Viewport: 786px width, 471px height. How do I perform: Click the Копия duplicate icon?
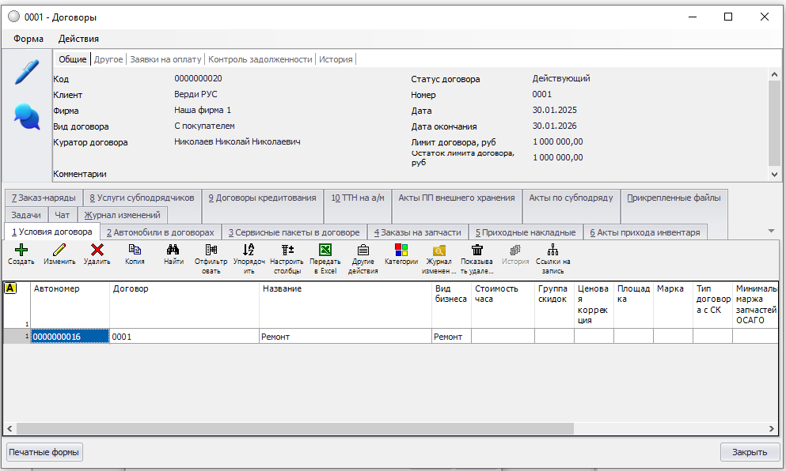(135, 251)
